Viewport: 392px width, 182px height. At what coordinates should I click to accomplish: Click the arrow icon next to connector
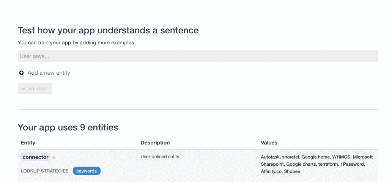coord(54,157)
